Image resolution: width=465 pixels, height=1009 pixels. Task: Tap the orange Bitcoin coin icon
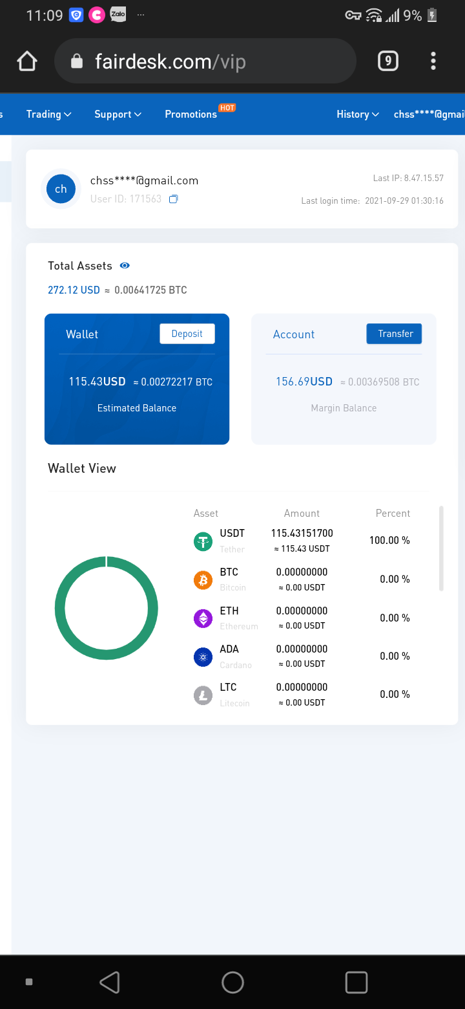pyautogui.click(x=203, y=580)
